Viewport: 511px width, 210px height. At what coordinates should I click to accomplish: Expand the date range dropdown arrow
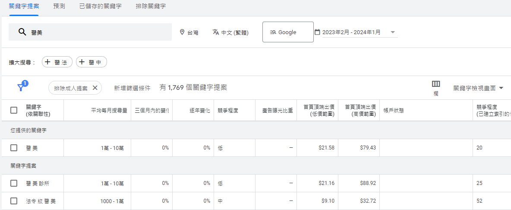[392, 32]
